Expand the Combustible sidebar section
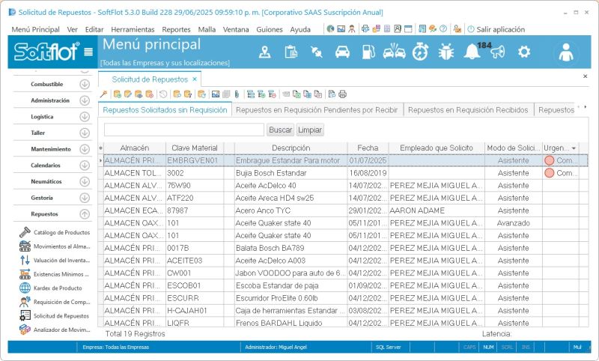 click(x=84, y=84)
